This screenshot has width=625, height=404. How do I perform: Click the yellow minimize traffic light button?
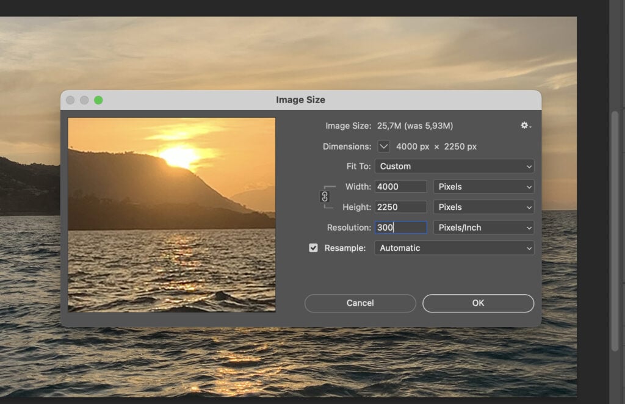pos(84,99)
